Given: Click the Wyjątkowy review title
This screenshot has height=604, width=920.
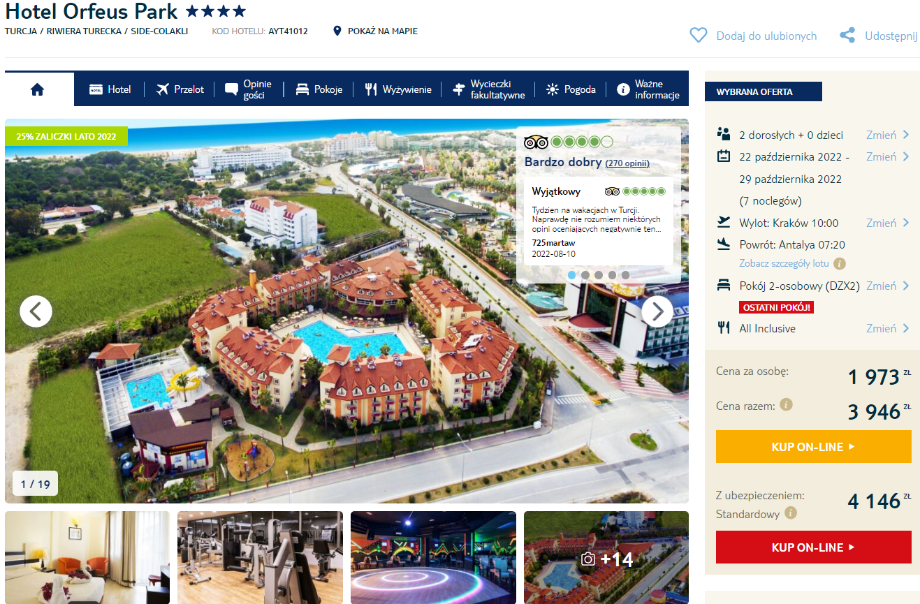Looking at the screenshot, I should point(556,191).
